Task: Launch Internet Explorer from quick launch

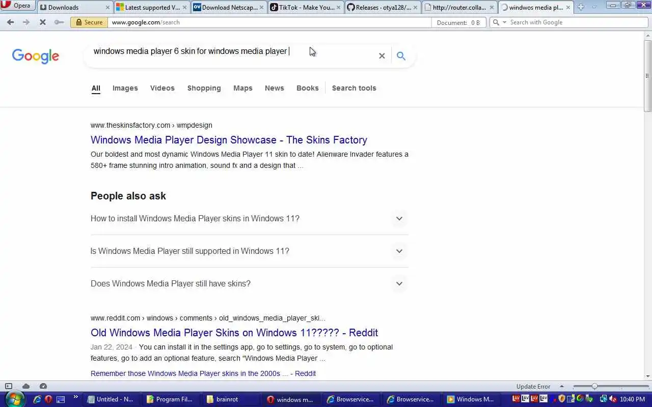Action: [37, 399]
